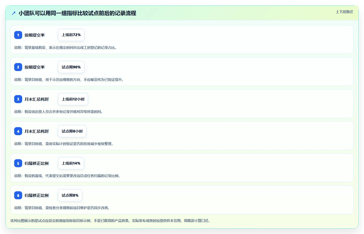Click the note about 实际计时验证

pyautogui.click(x=64, y=144)
